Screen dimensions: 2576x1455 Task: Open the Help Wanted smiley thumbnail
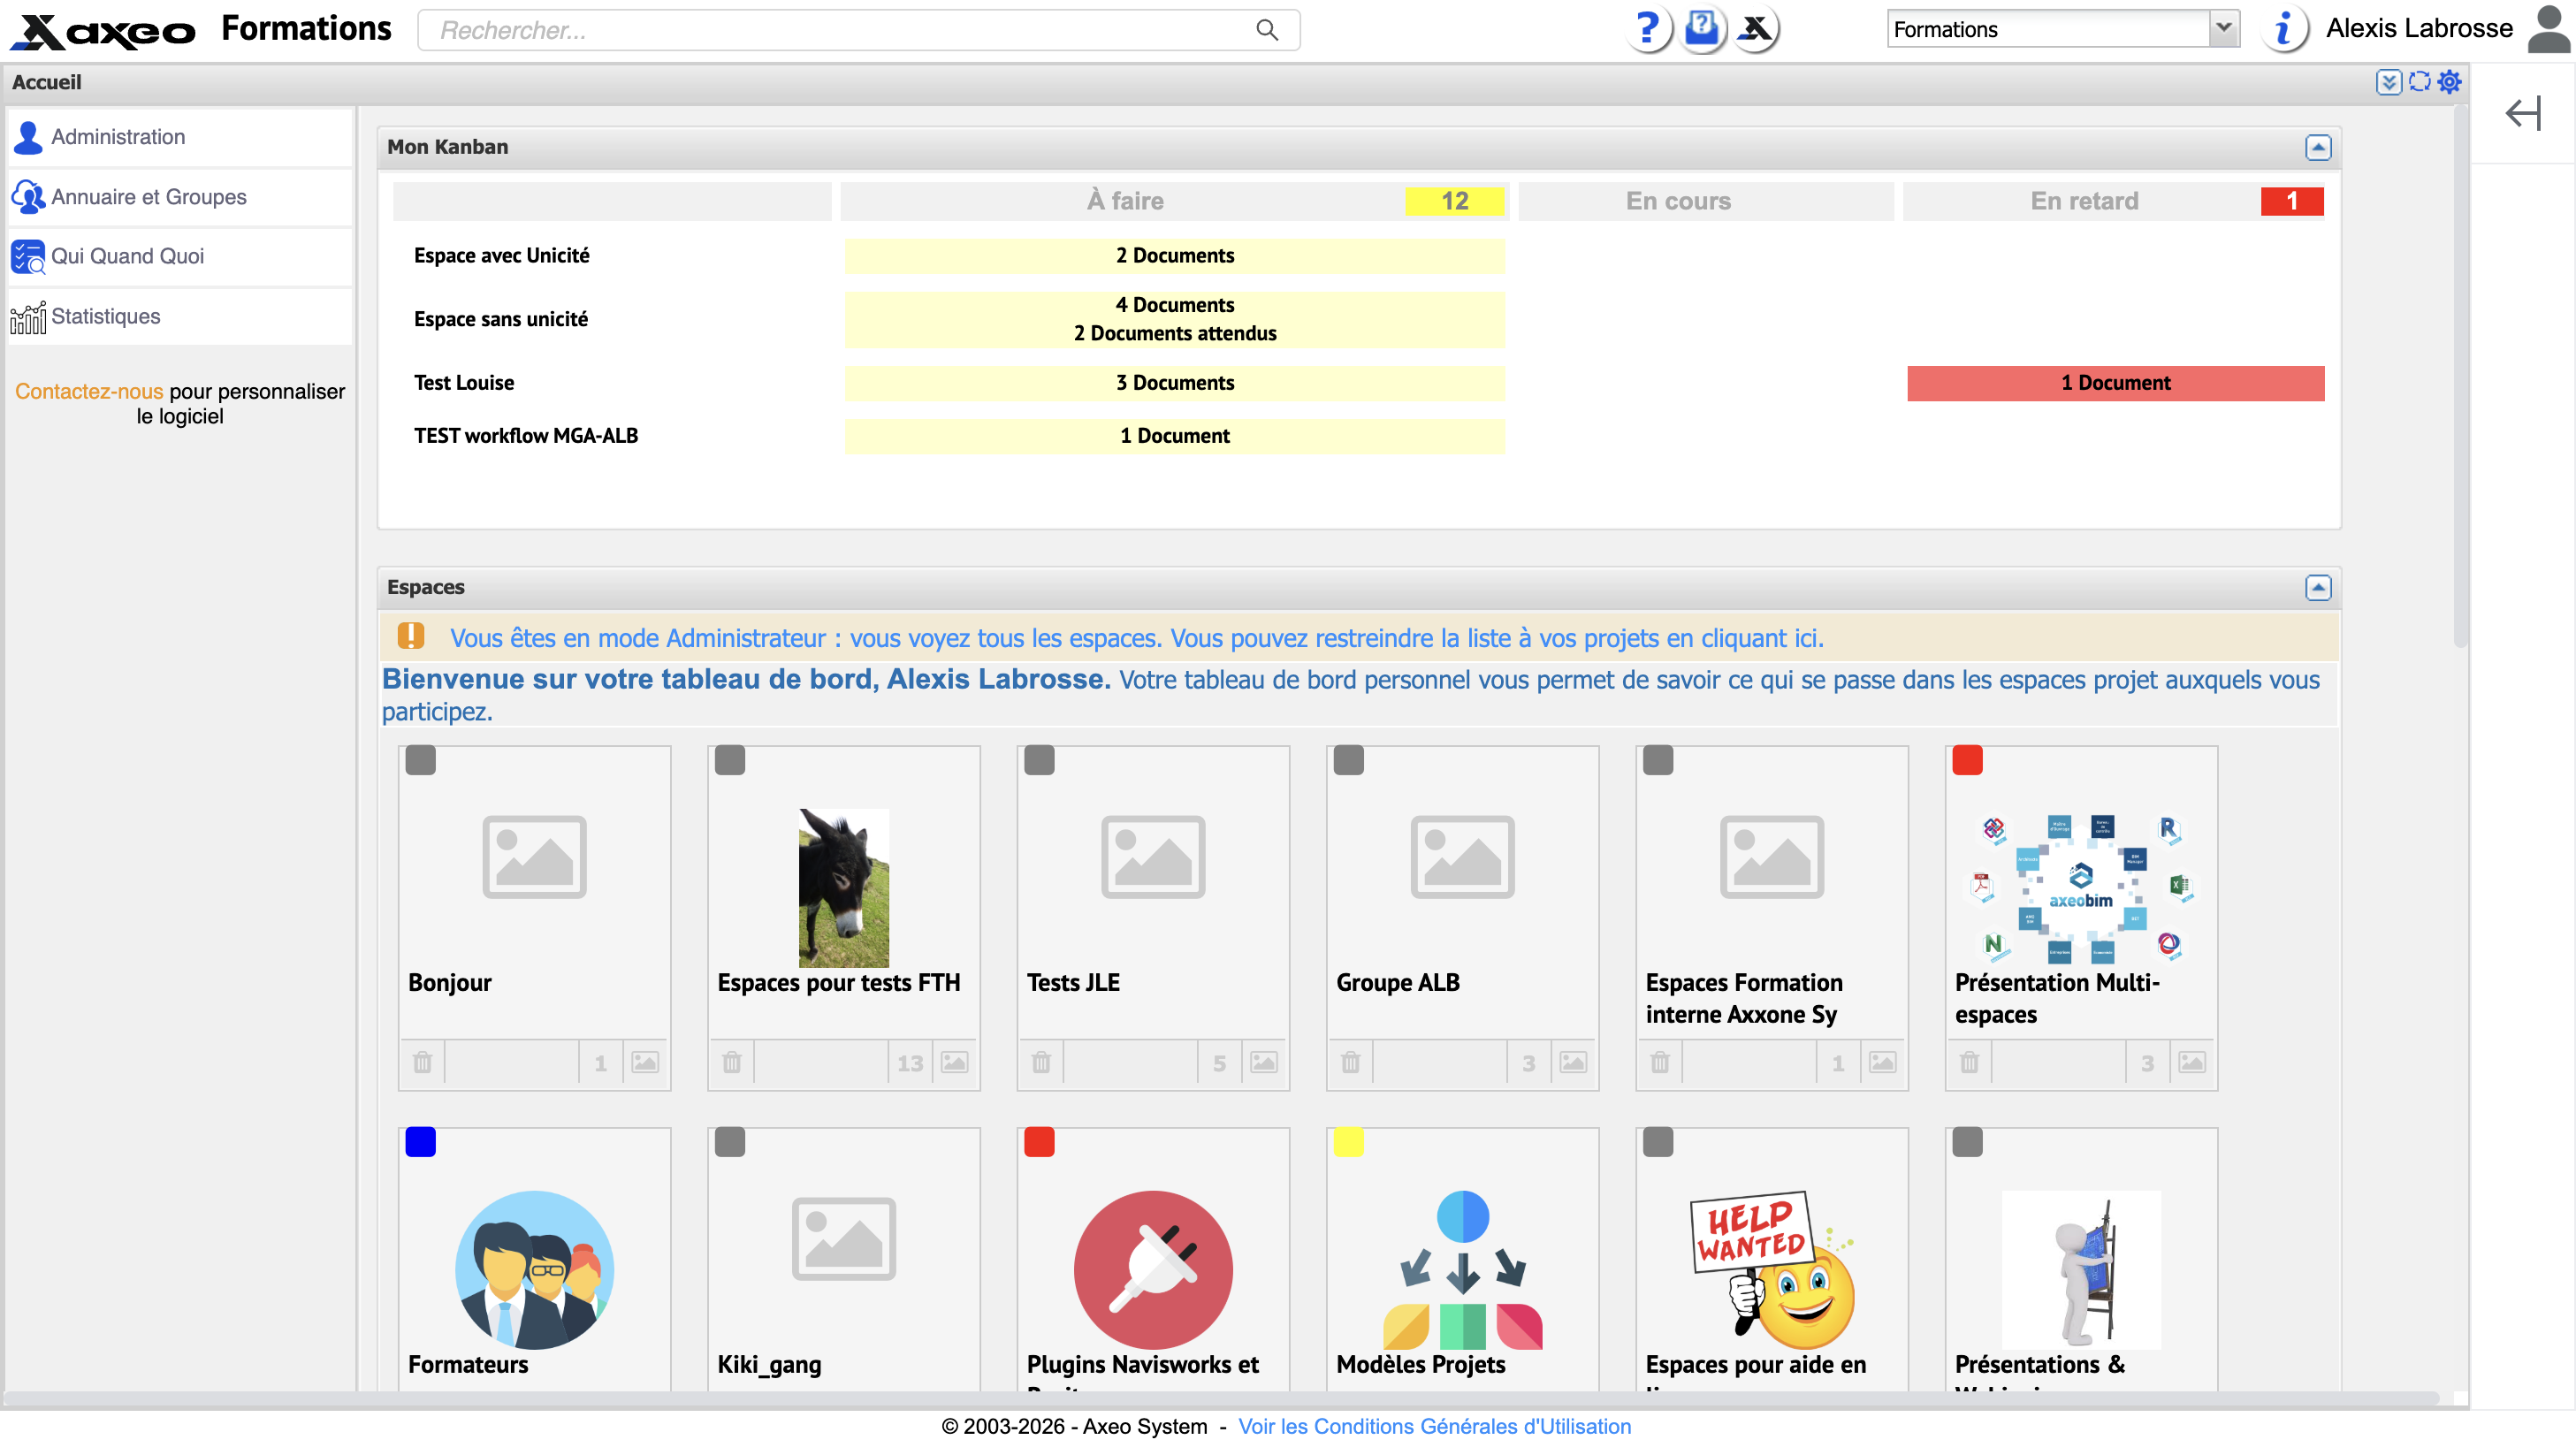tap(1772, 1270)
